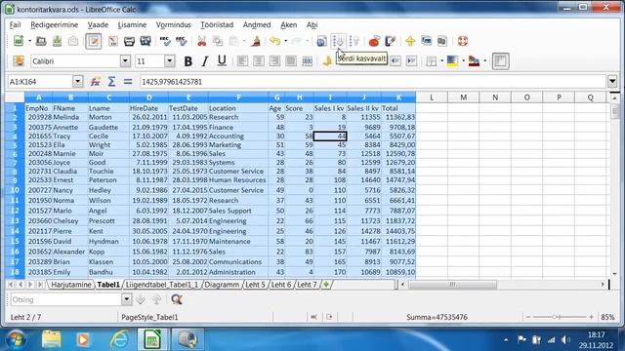Run the Spelling check icon
Image resolution: width=625 pixels, height=351 pixels.
tap(165, 41)
